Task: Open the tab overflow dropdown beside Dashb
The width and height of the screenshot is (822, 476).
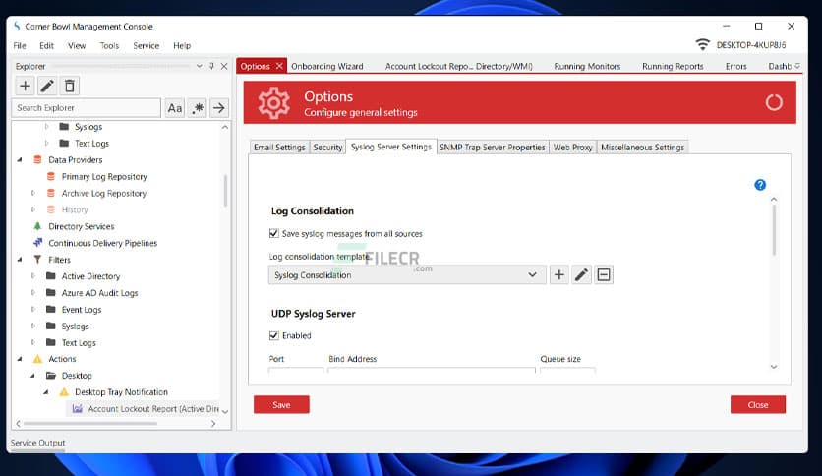Action: click(x=797, y=66)
